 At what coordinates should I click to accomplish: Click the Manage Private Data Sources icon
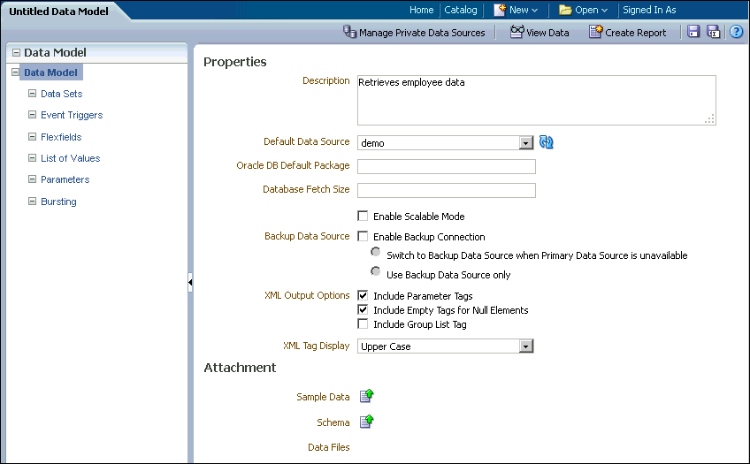click(x=349, y=32)
